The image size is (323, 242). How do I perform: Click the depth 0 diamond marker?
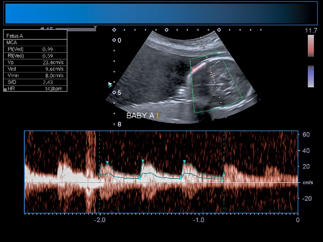click(114, 40)
